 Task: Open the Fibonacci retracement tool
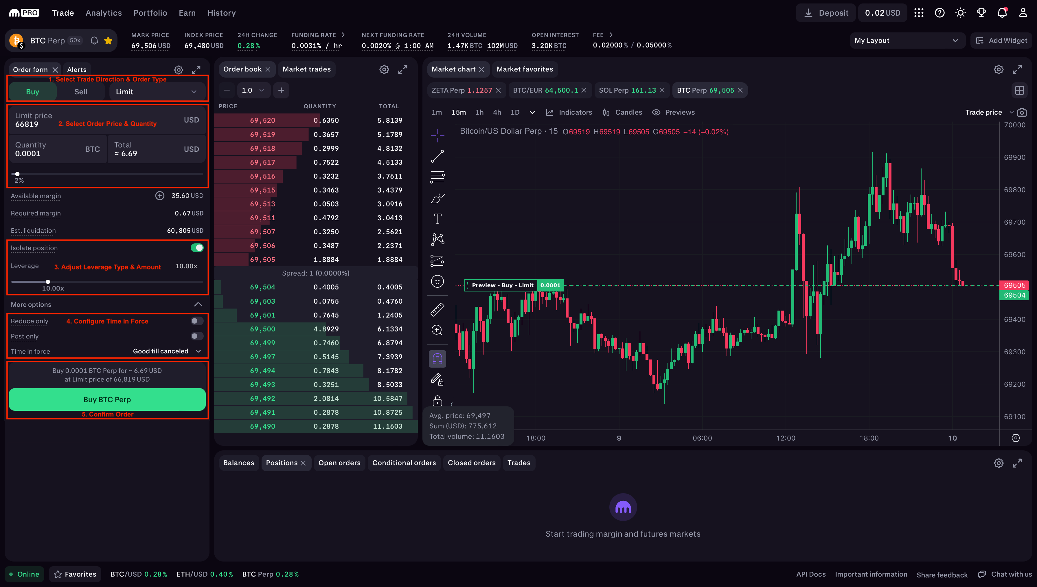coord(437,177)
